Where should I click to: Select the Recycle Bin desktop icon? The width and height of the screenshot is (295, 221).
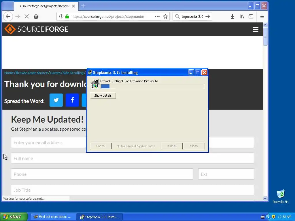(281, 196)
